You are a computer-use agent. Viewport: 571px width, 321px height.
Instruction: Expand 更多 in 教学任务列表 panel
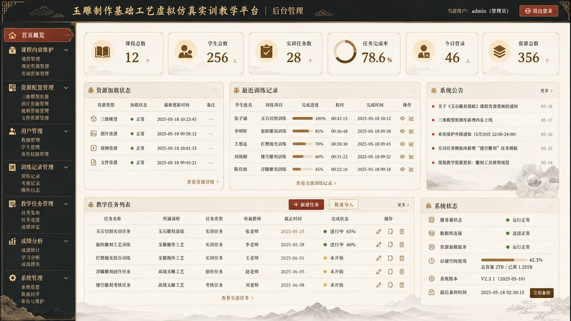[403, 205]
